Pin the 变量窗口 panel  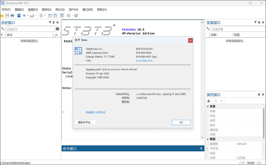coord(259,22)
